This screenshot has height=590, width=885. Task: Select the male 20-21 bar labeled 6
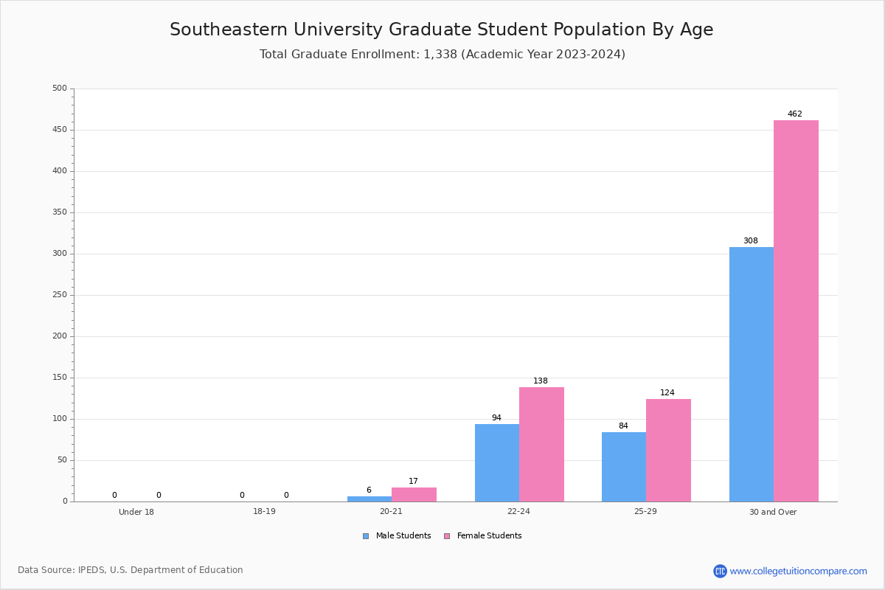(369, 499)
